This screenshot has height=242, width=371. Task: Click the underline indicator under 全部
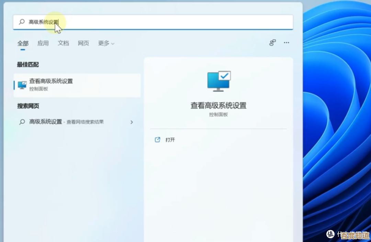coord(23,50)
